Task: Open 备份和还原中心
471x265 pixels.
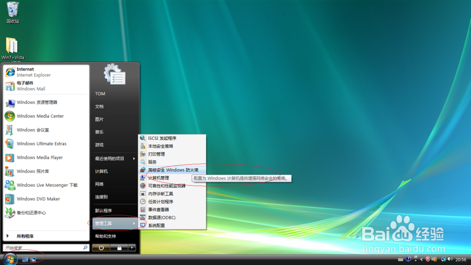Action: [46, 213]
